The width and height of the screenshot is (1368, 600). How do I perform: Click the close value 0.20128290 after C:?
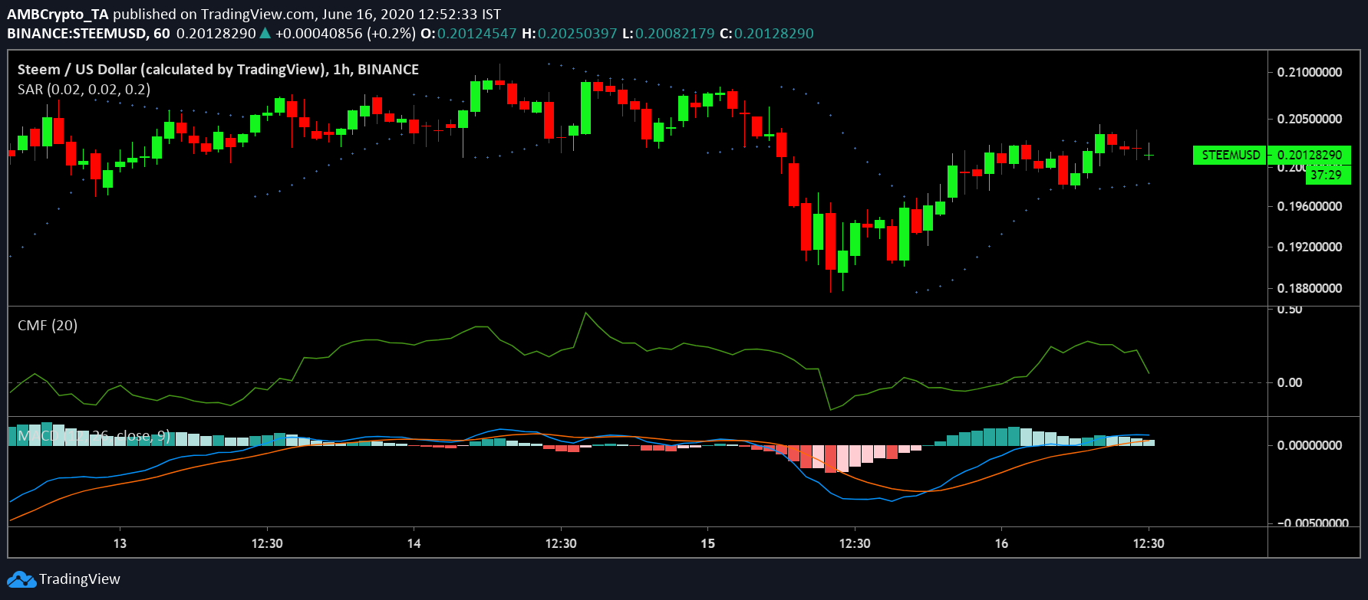coord(773,34)
